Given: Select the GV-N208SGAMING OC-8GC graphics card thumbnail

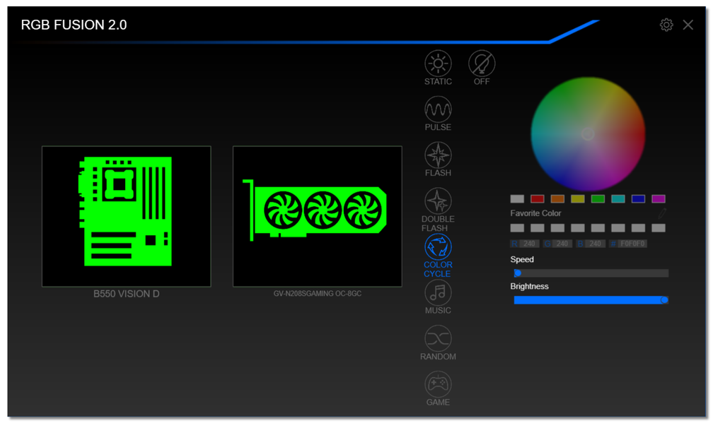Looking at the screenshot, I should point(318,216).
